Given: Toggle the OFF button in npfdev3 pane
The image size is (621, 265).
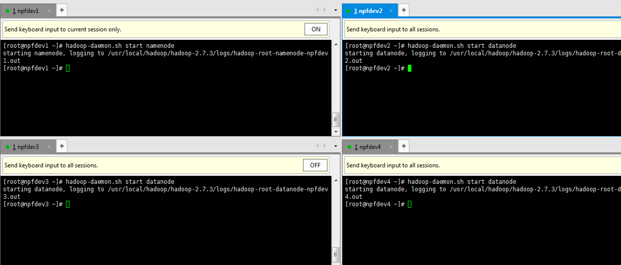Looking at the screenshot, I should [x=315, y=165].
